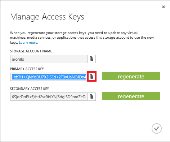Click the SECONDARY ACCESS KEY label

tap(30, 89)
